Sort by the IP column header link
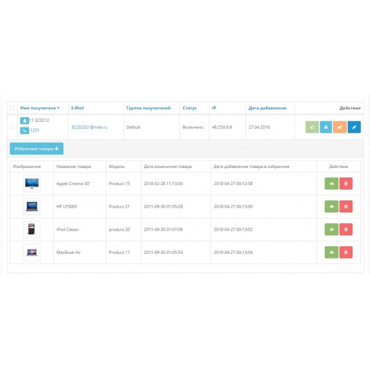The height and width of the screenshot is (370, 370). (213, 108)
